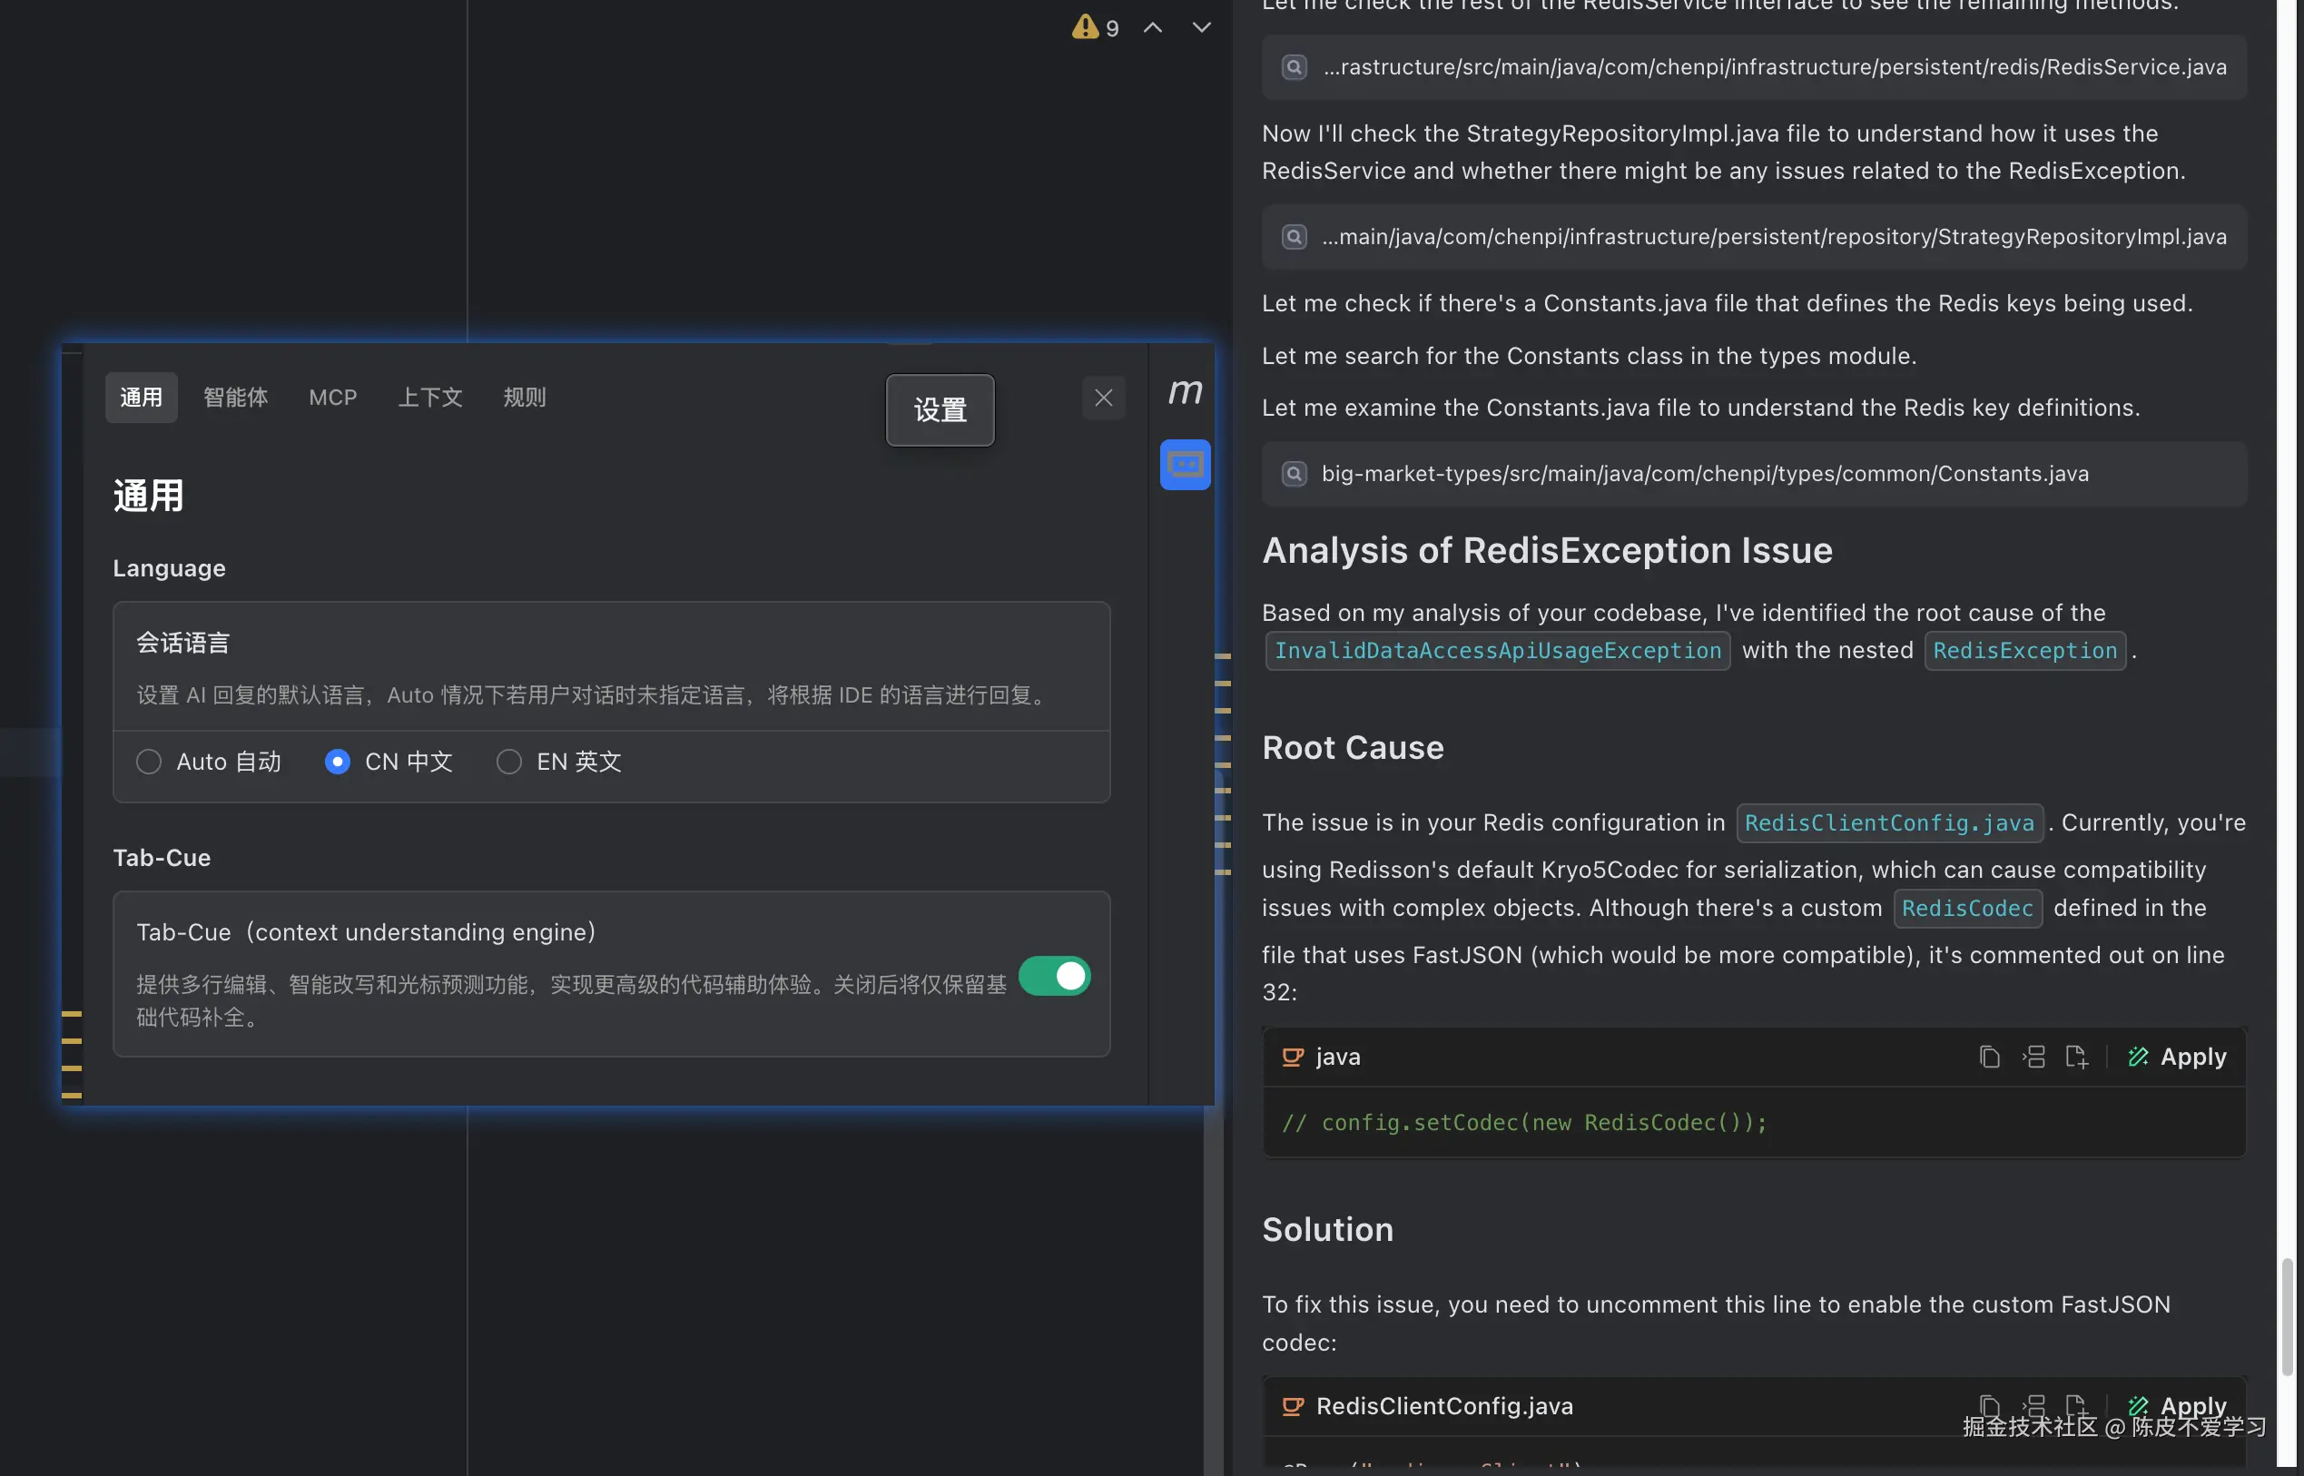Switch to the MCP settings tab
The height and width of the screenshot is (1476, 2304).
(332, 397)
